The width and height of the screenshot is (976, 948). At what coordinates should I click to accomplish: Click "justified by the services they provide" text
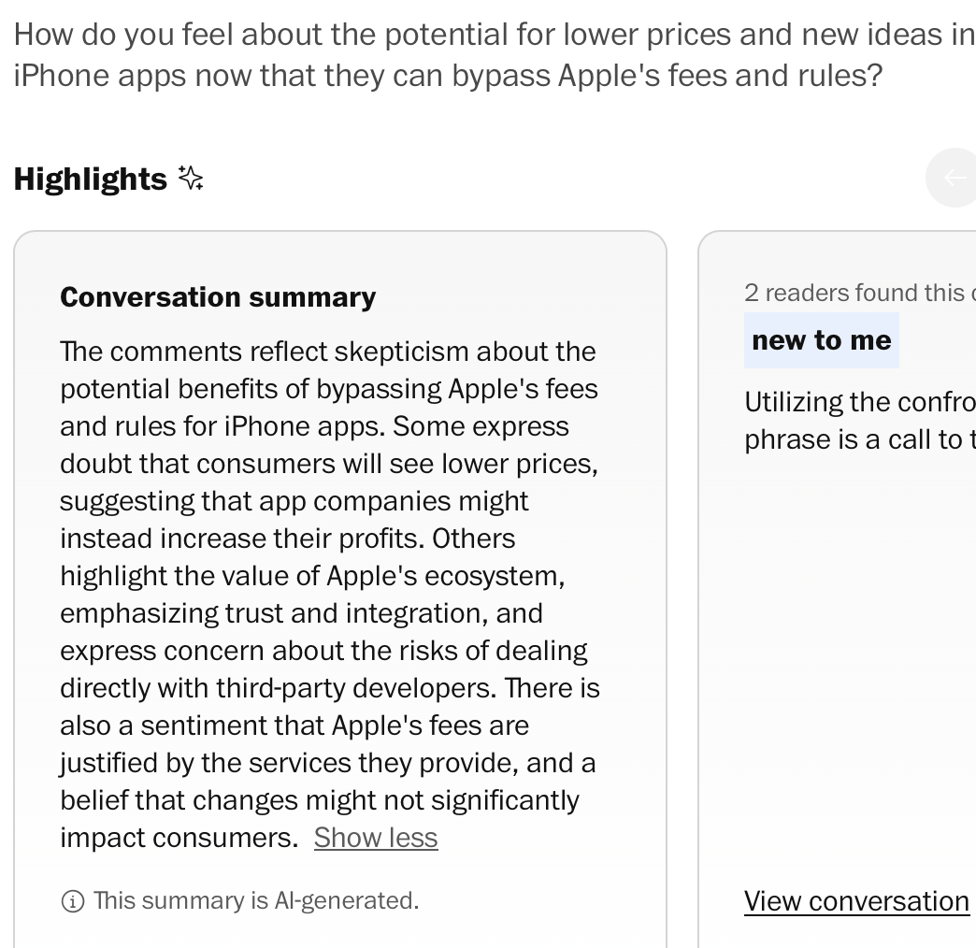[x=288, y=763]
